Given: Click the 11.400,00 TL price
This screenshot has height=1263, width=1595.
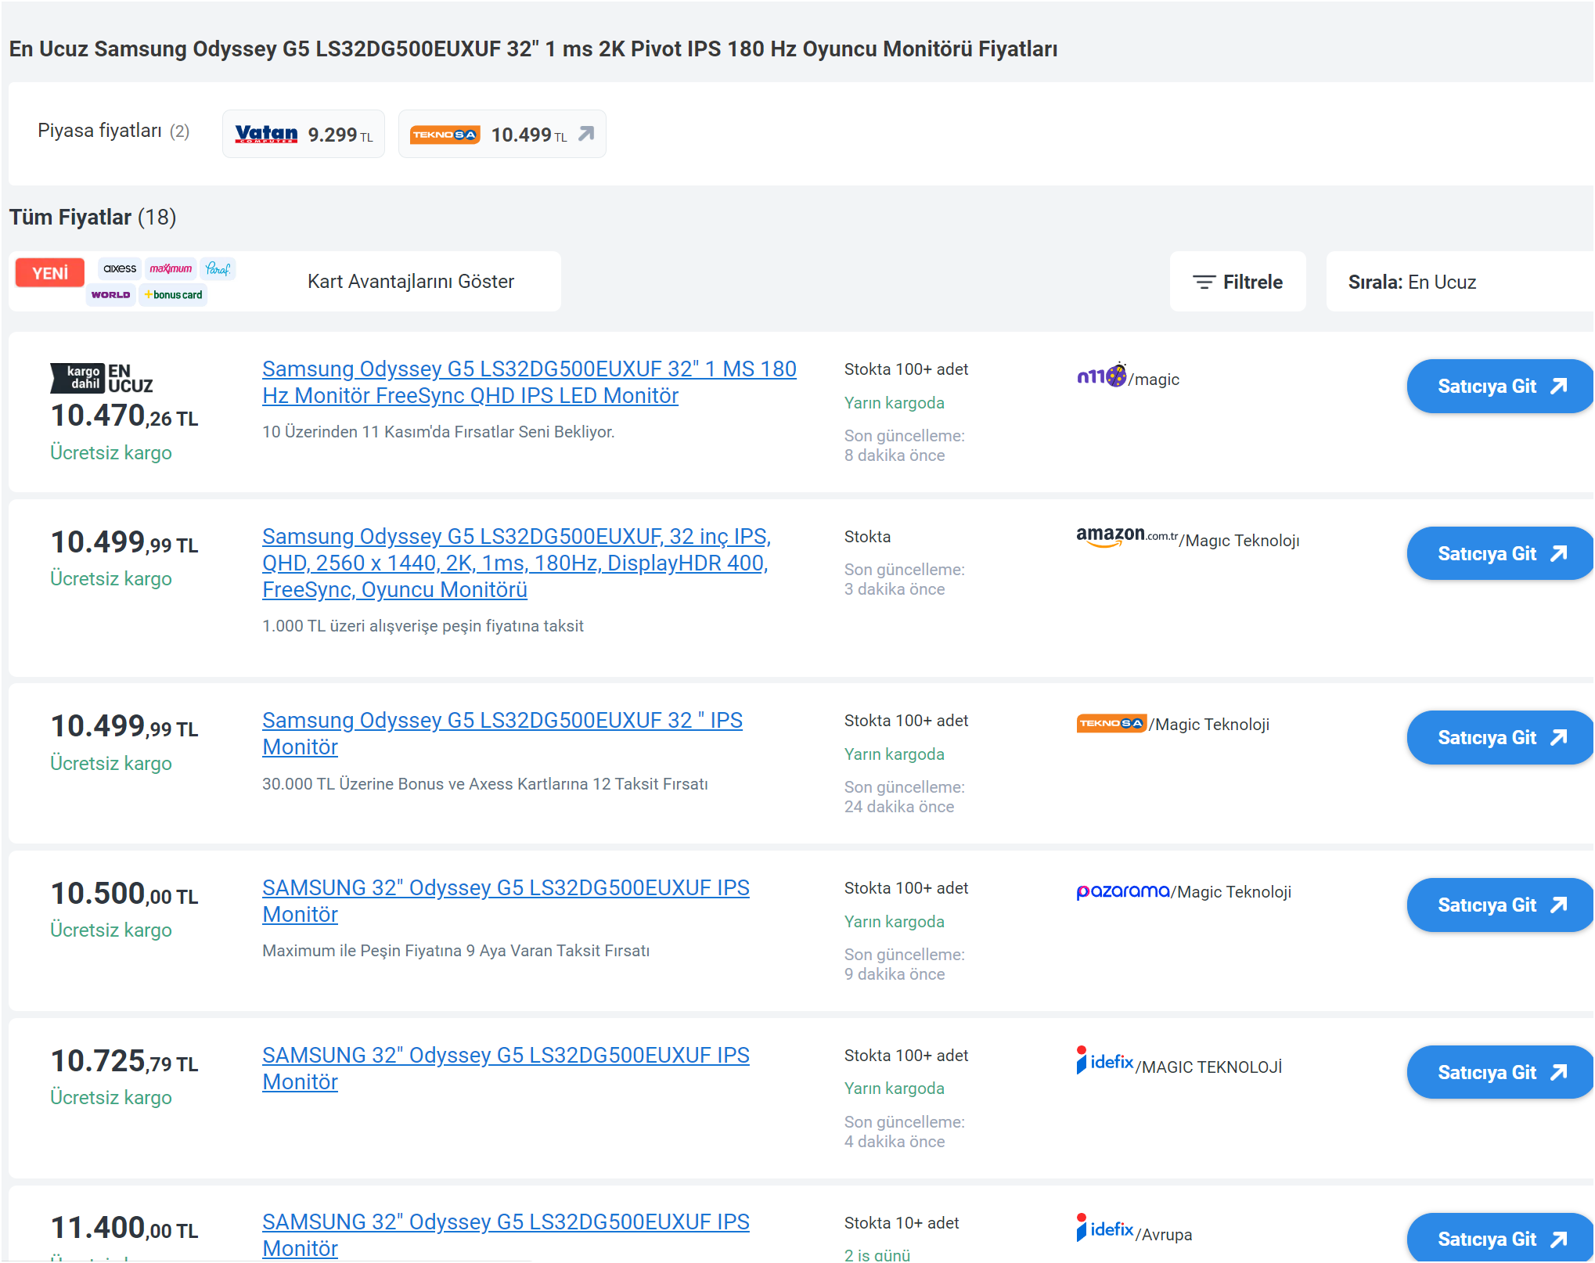Looking at the screenshot, I should tap(124, 1229).
